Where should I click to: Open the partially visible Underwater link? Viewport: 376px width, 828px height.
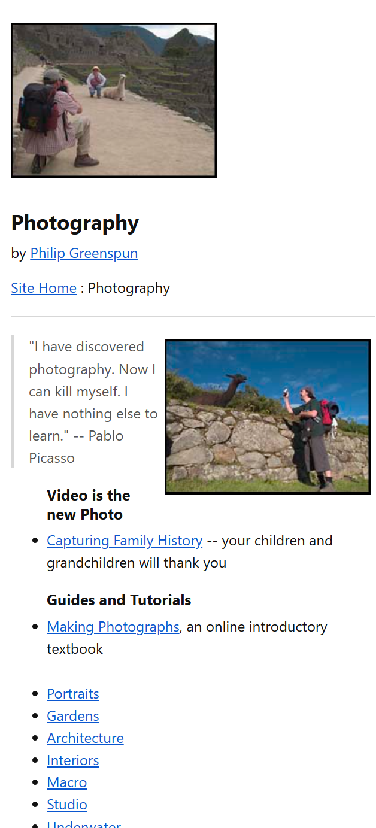[84, 825]
